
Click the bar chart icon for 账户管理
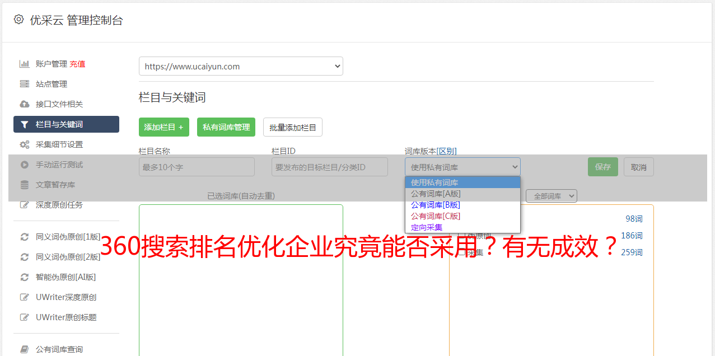click(24, 64)
